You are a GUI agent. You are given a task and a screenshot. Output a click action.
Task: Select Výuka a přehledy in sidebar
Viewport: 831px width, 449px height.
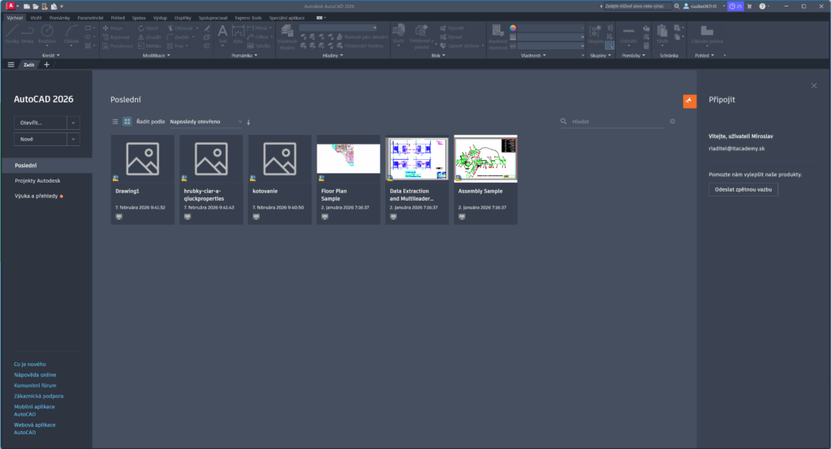[36, 196]
